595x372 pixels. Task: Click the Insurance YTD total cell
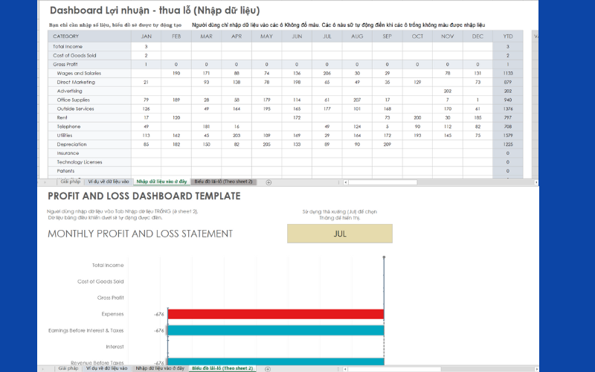tap(507, 153)
